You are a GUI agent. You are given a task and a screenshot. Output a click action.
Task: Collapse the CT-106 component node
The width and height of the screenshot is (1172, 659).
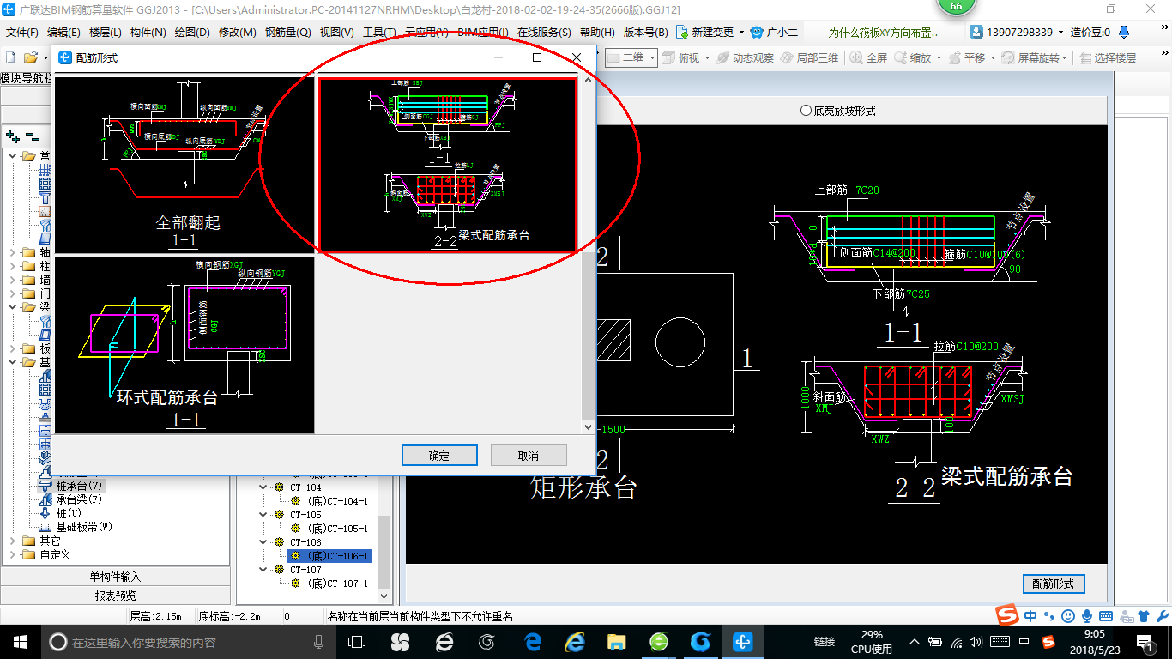click(x=264, y=542)
